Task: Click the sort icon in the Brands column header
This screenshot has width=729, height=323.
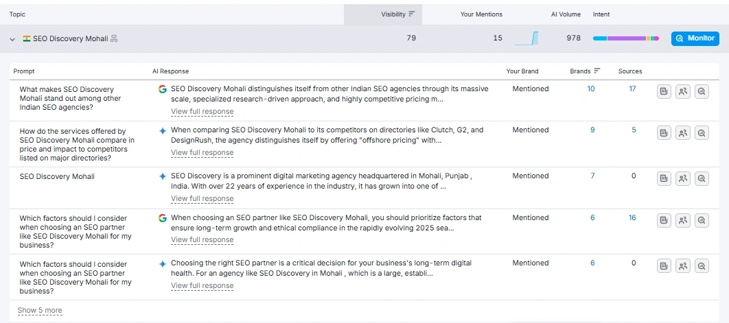Action: [x=597, y=71]
